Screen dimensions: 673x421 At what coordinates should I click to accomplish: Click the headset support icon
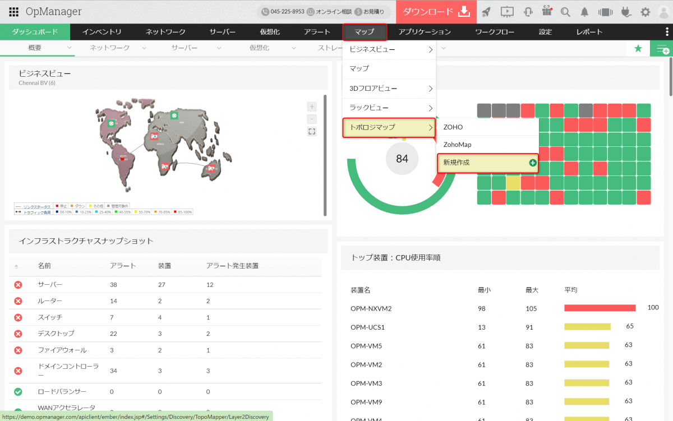click(528, 12)
